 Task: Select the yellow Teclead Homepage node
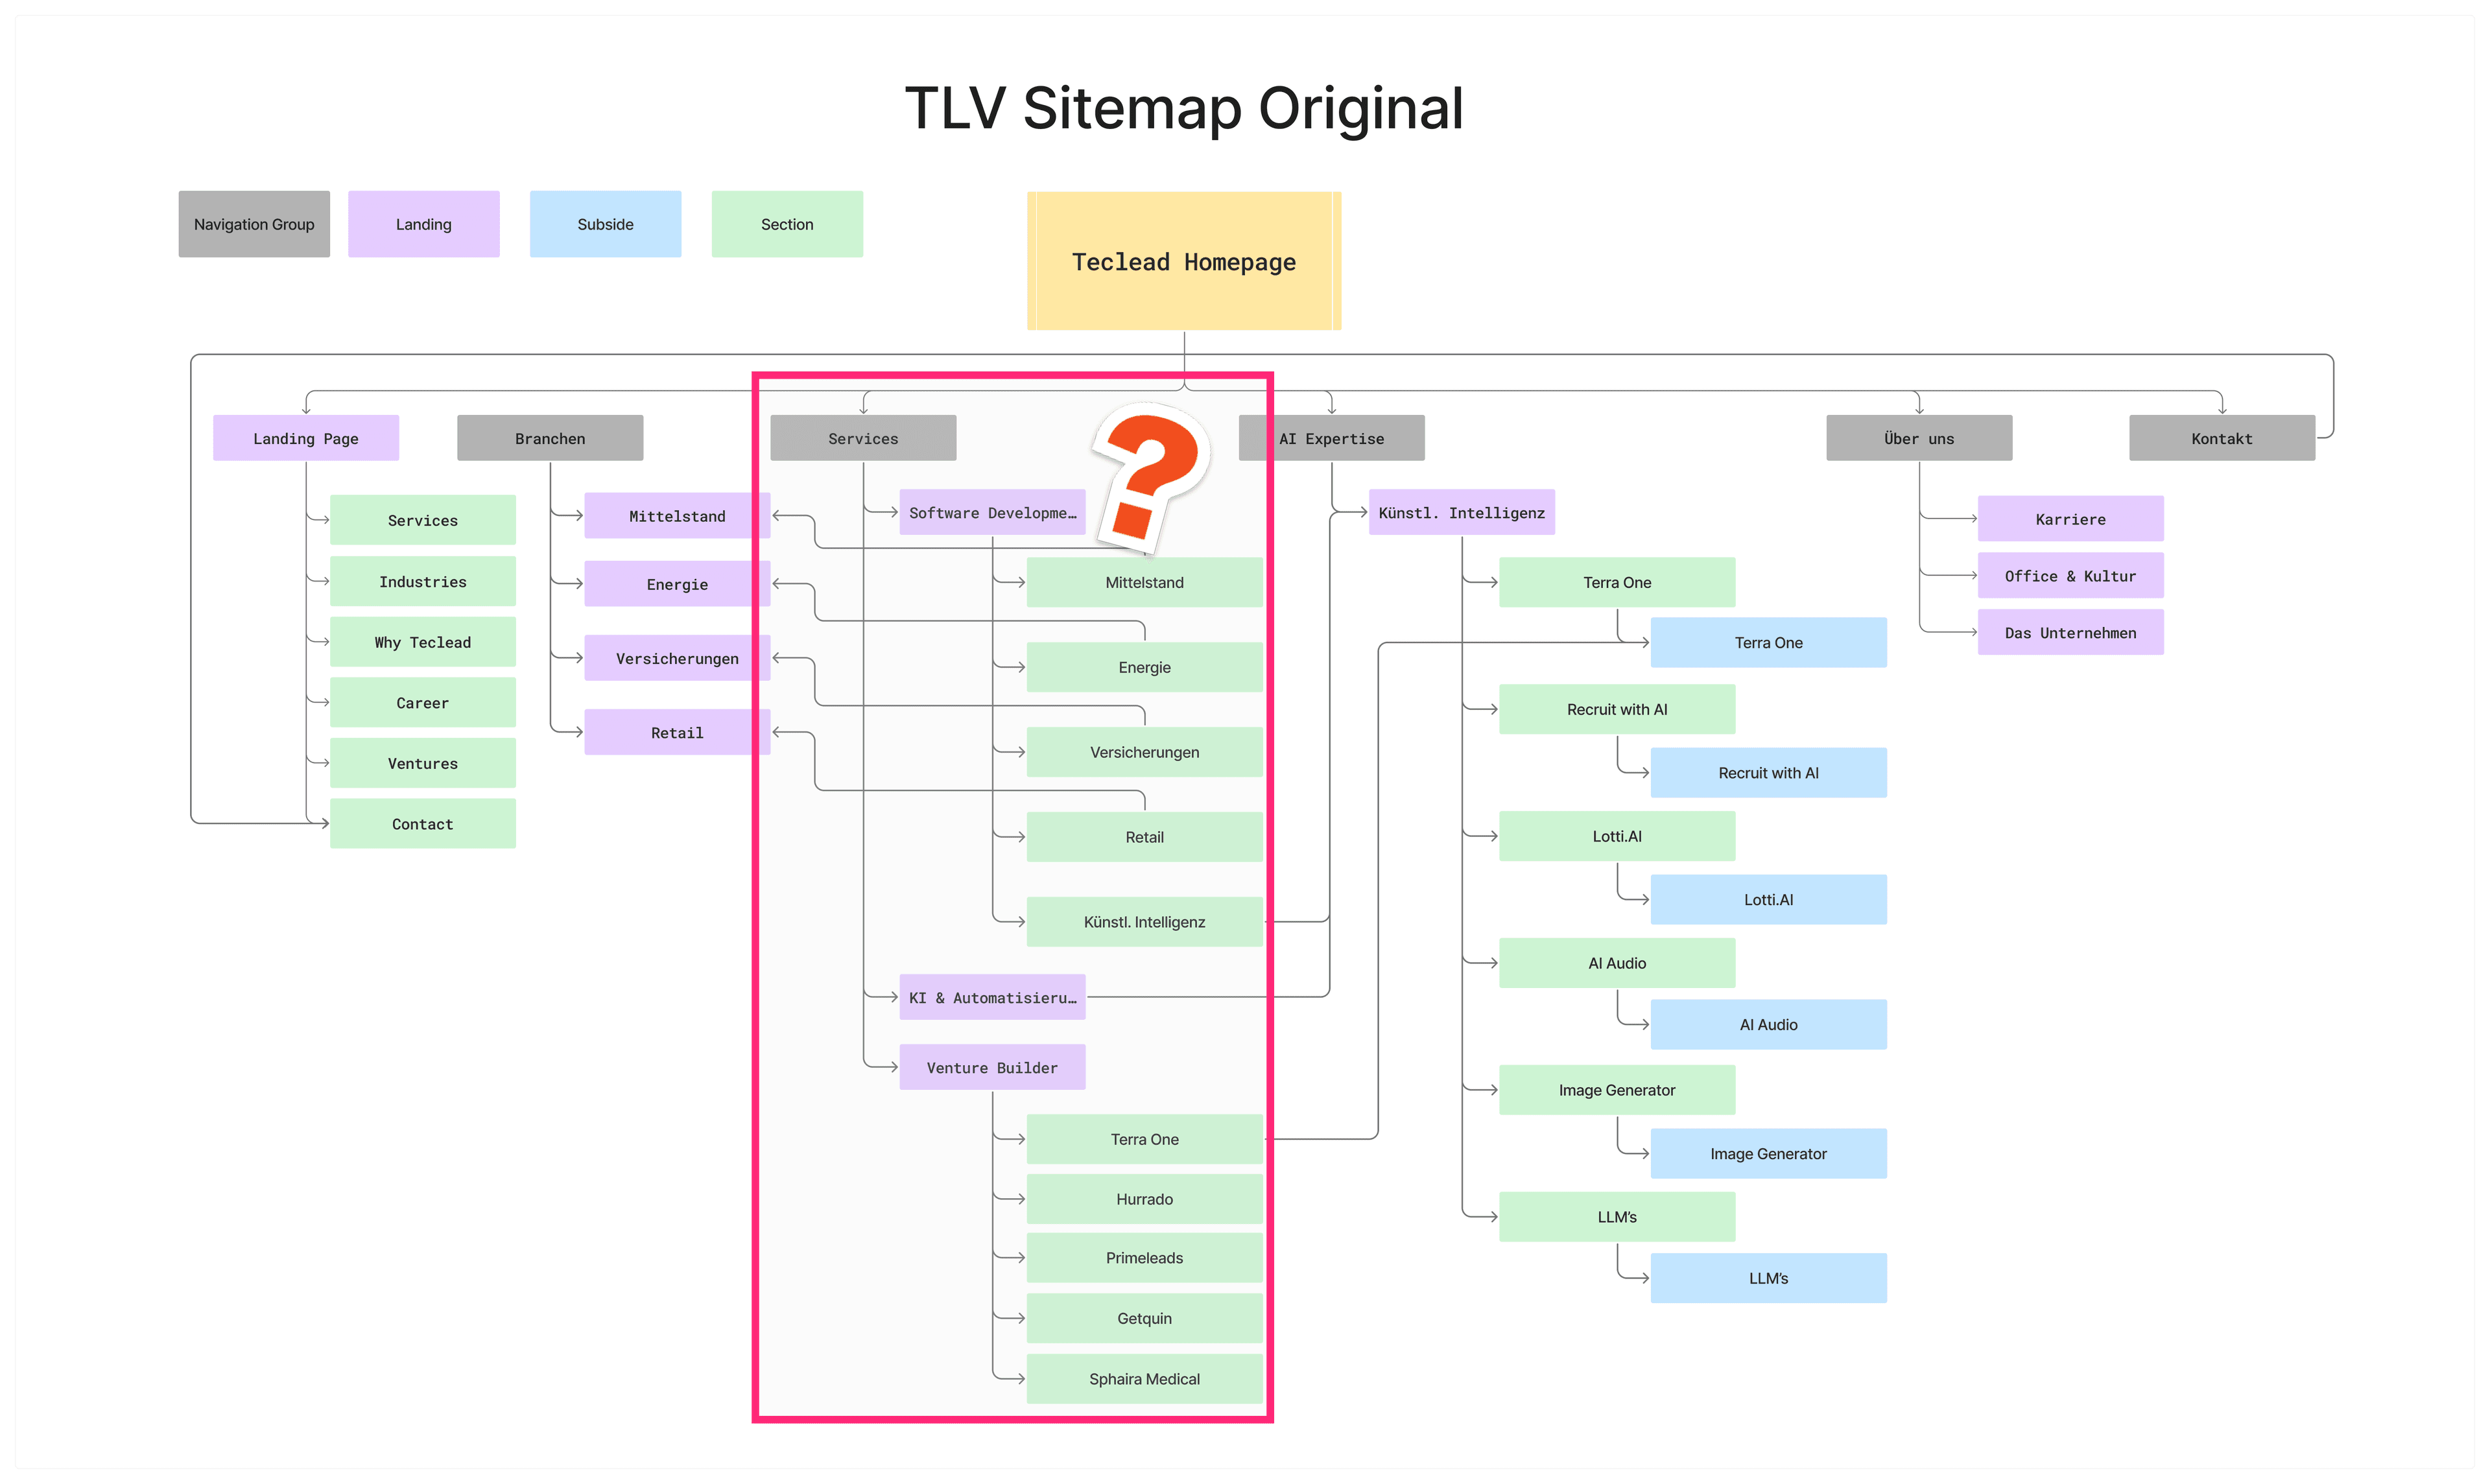point(1183,261)
